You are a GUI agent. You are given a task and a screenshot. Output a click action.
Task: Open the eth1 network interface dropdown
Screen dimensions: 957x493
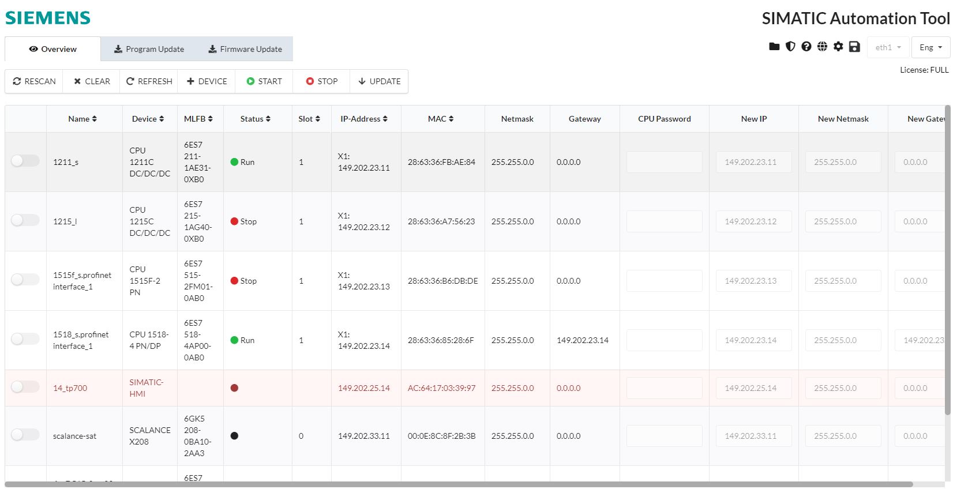(x=888, y=47)
